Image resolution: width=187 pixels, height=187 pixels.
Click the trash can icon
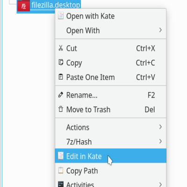61,109
